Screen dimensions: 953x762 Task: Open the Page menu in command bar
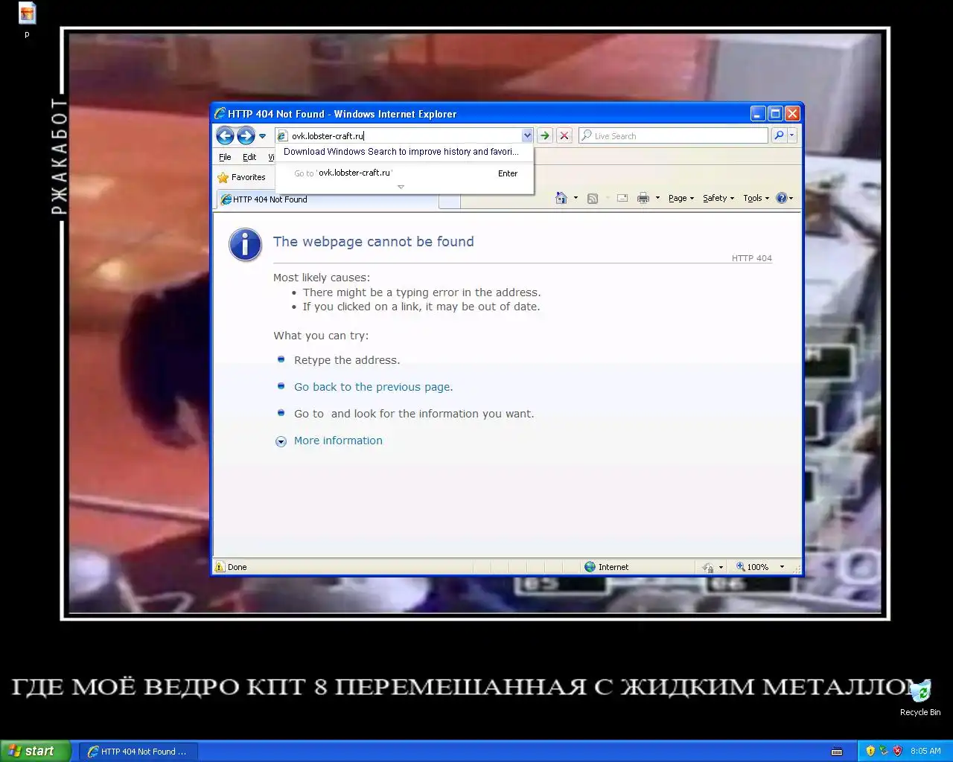681,198
